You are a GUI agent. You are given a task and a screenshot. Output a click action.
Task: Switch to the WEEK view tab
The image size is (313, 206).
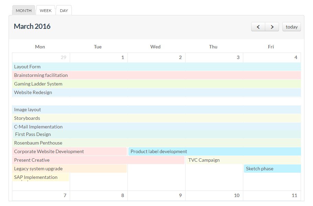pos(46,10)
